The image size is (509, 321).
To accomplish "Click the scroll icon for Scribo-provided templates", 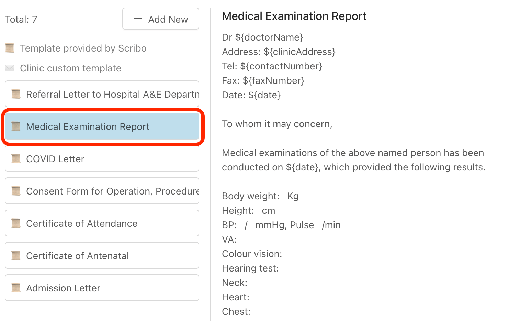I will [x=10, y=48].
